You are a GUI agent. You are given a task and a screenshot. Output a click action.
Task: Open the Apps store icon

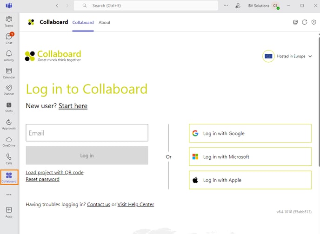coord(9,212)
